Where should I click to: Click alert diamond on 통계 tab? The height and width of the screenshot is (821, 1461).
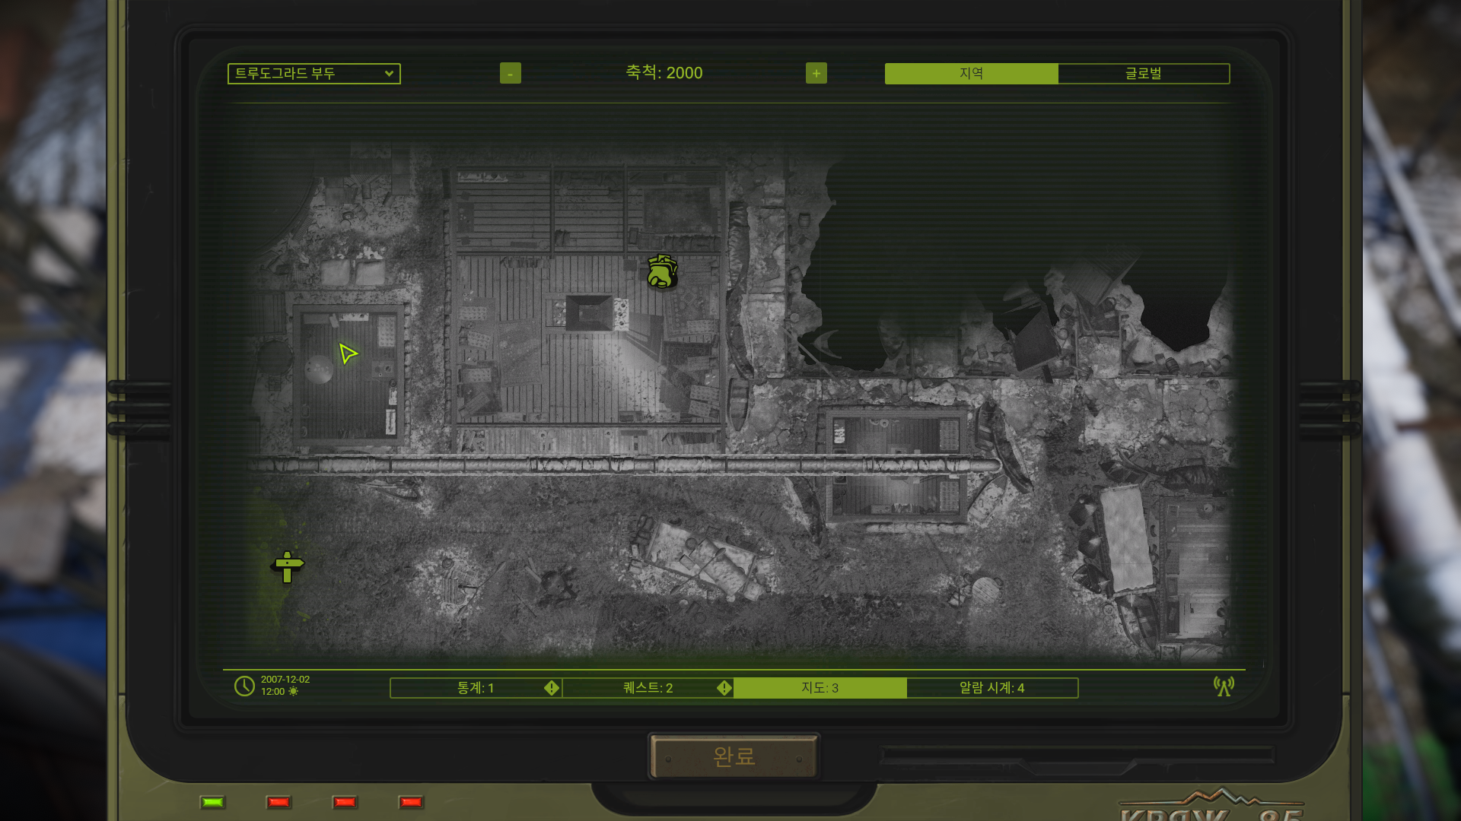pyautogui.click(x=552, y=688)
